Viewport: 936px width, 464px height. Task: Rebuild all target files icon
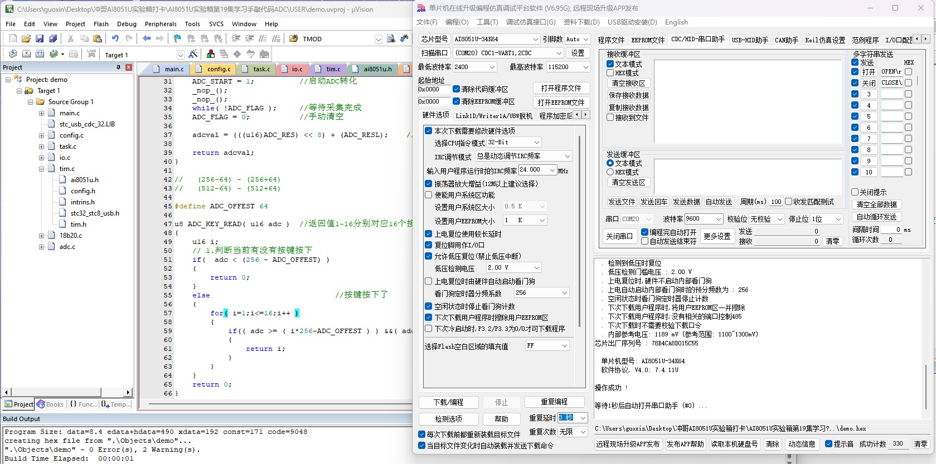pos(40,54)
